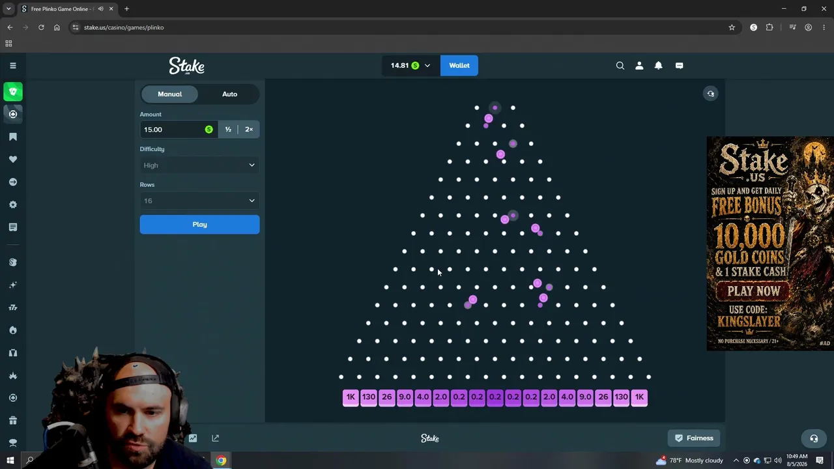Click the flame icon in sidebar
834x469 pixels.
coord(13,330)
